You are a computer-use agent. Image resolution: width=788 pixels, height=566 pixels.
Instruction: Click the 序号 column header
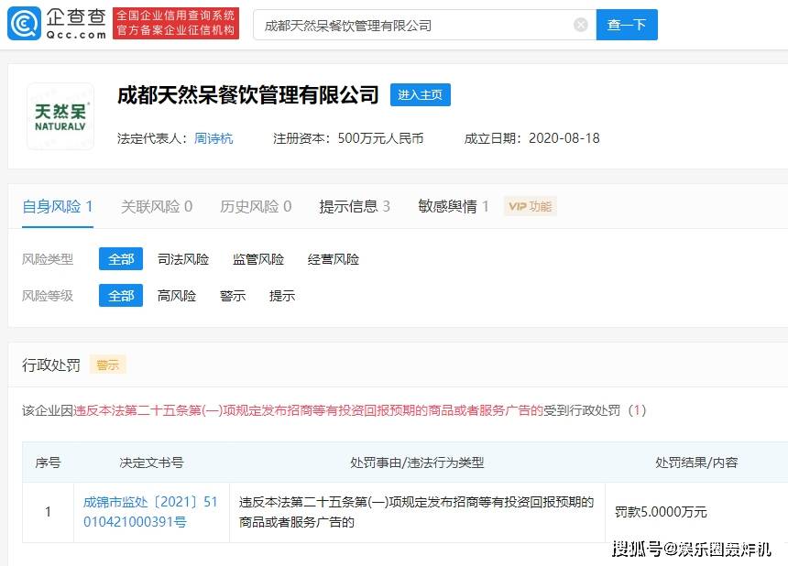pos(48,463)
